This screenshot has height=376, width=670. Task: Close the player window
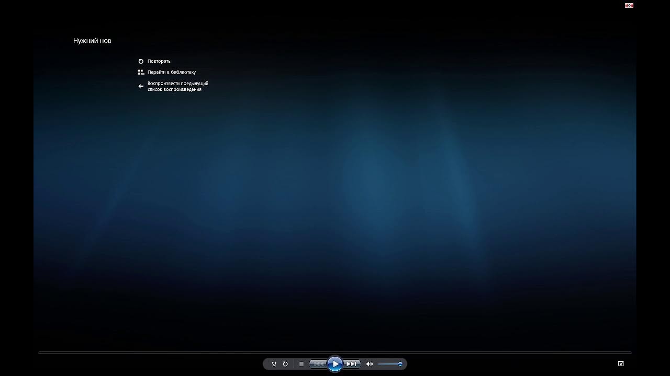tap(629, 5)
